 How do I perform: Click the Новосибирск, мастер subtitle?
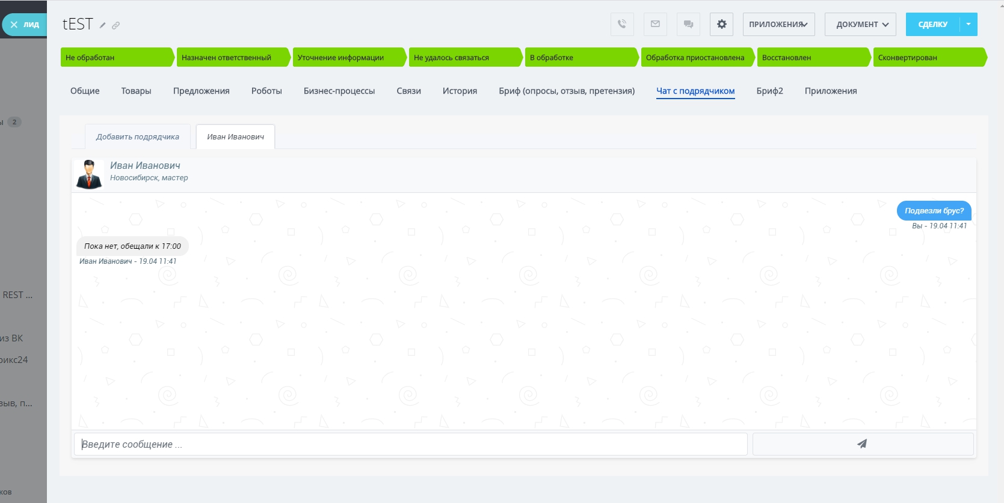(x=149, y=178)
